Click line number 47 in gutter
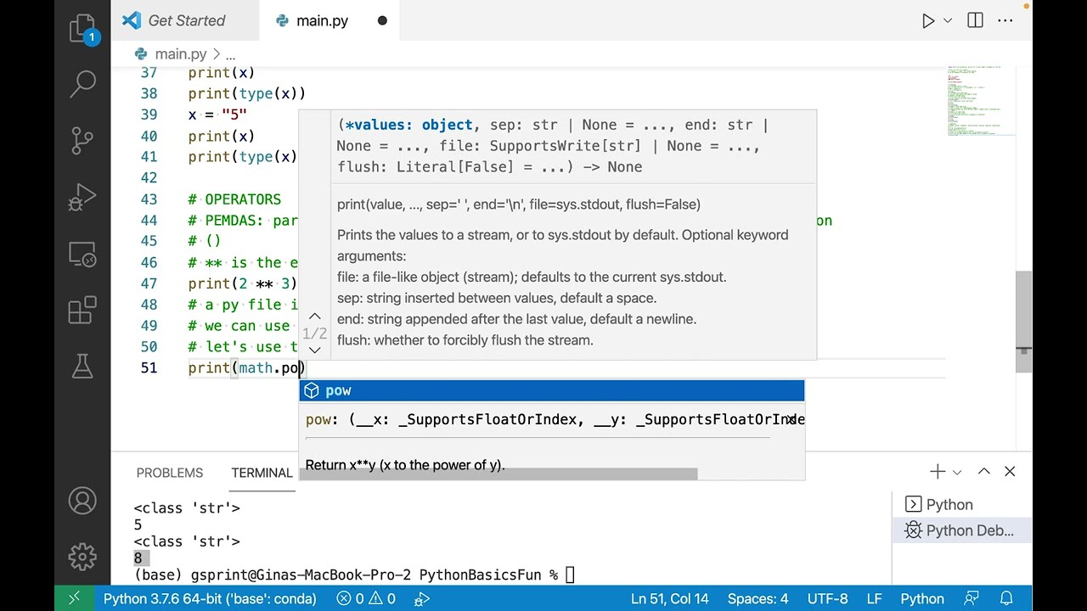 149,283
